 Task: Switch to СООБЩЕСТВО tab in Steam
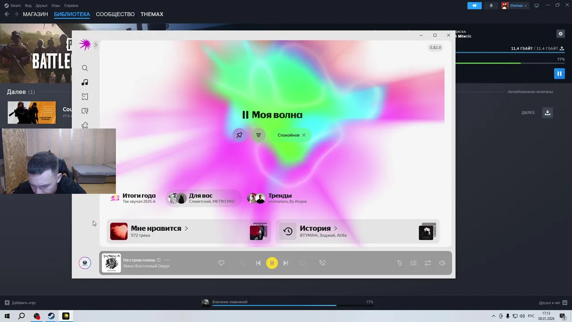pyautogui.click(x=115, y=14)
